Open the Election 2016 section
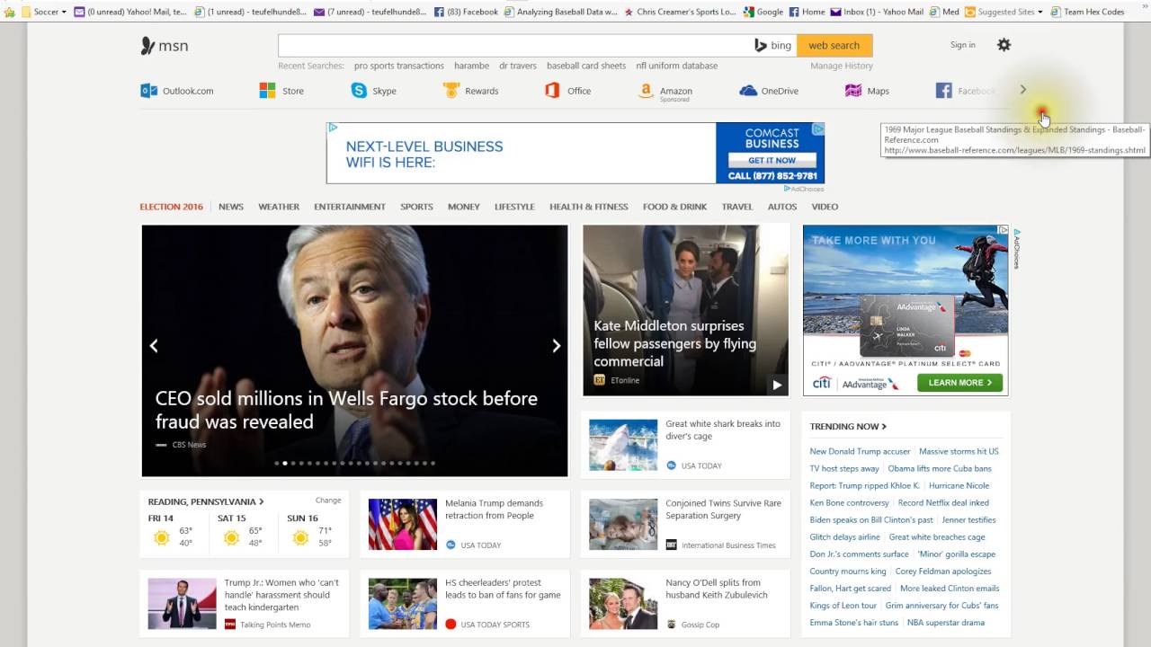The width and height of the screenshot is (1151, 647). (x=172, y=207)
